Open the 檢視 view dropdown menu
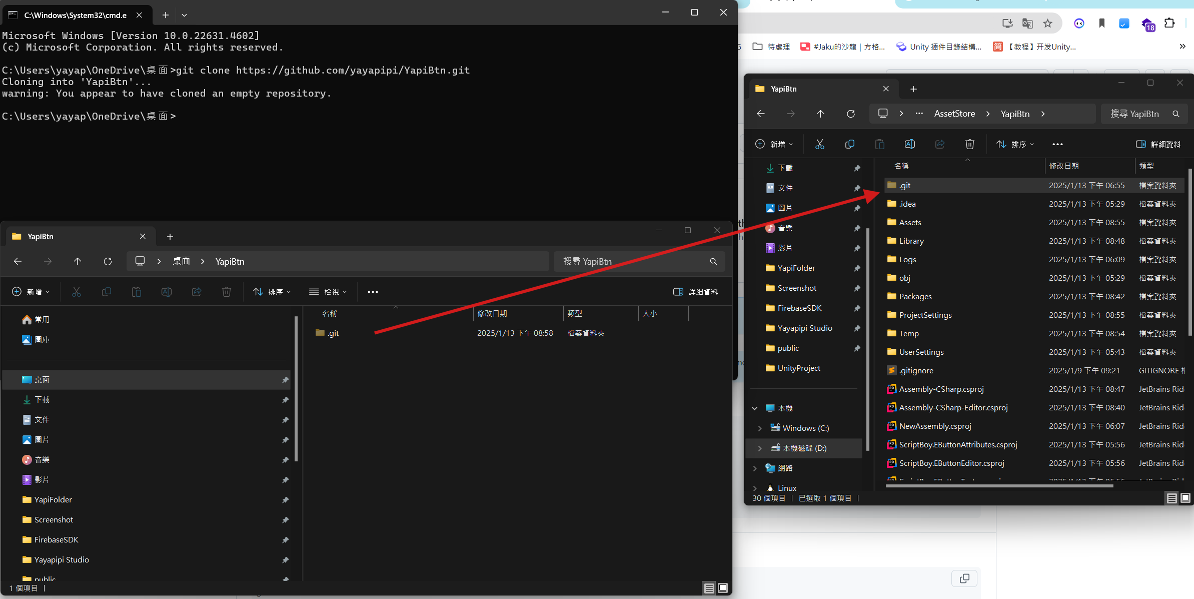This screenshot has height=599, width=1194. point(328,292)
